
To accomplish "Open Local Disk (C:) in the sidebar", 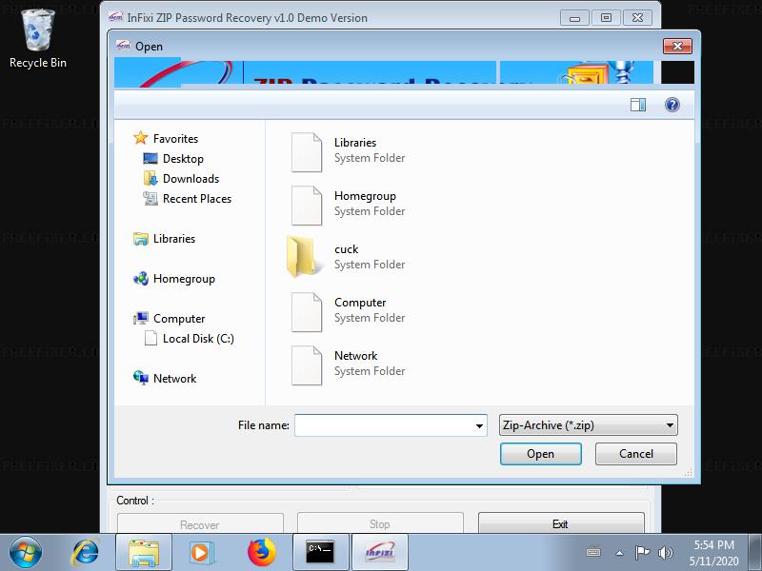I will point(189,339).
